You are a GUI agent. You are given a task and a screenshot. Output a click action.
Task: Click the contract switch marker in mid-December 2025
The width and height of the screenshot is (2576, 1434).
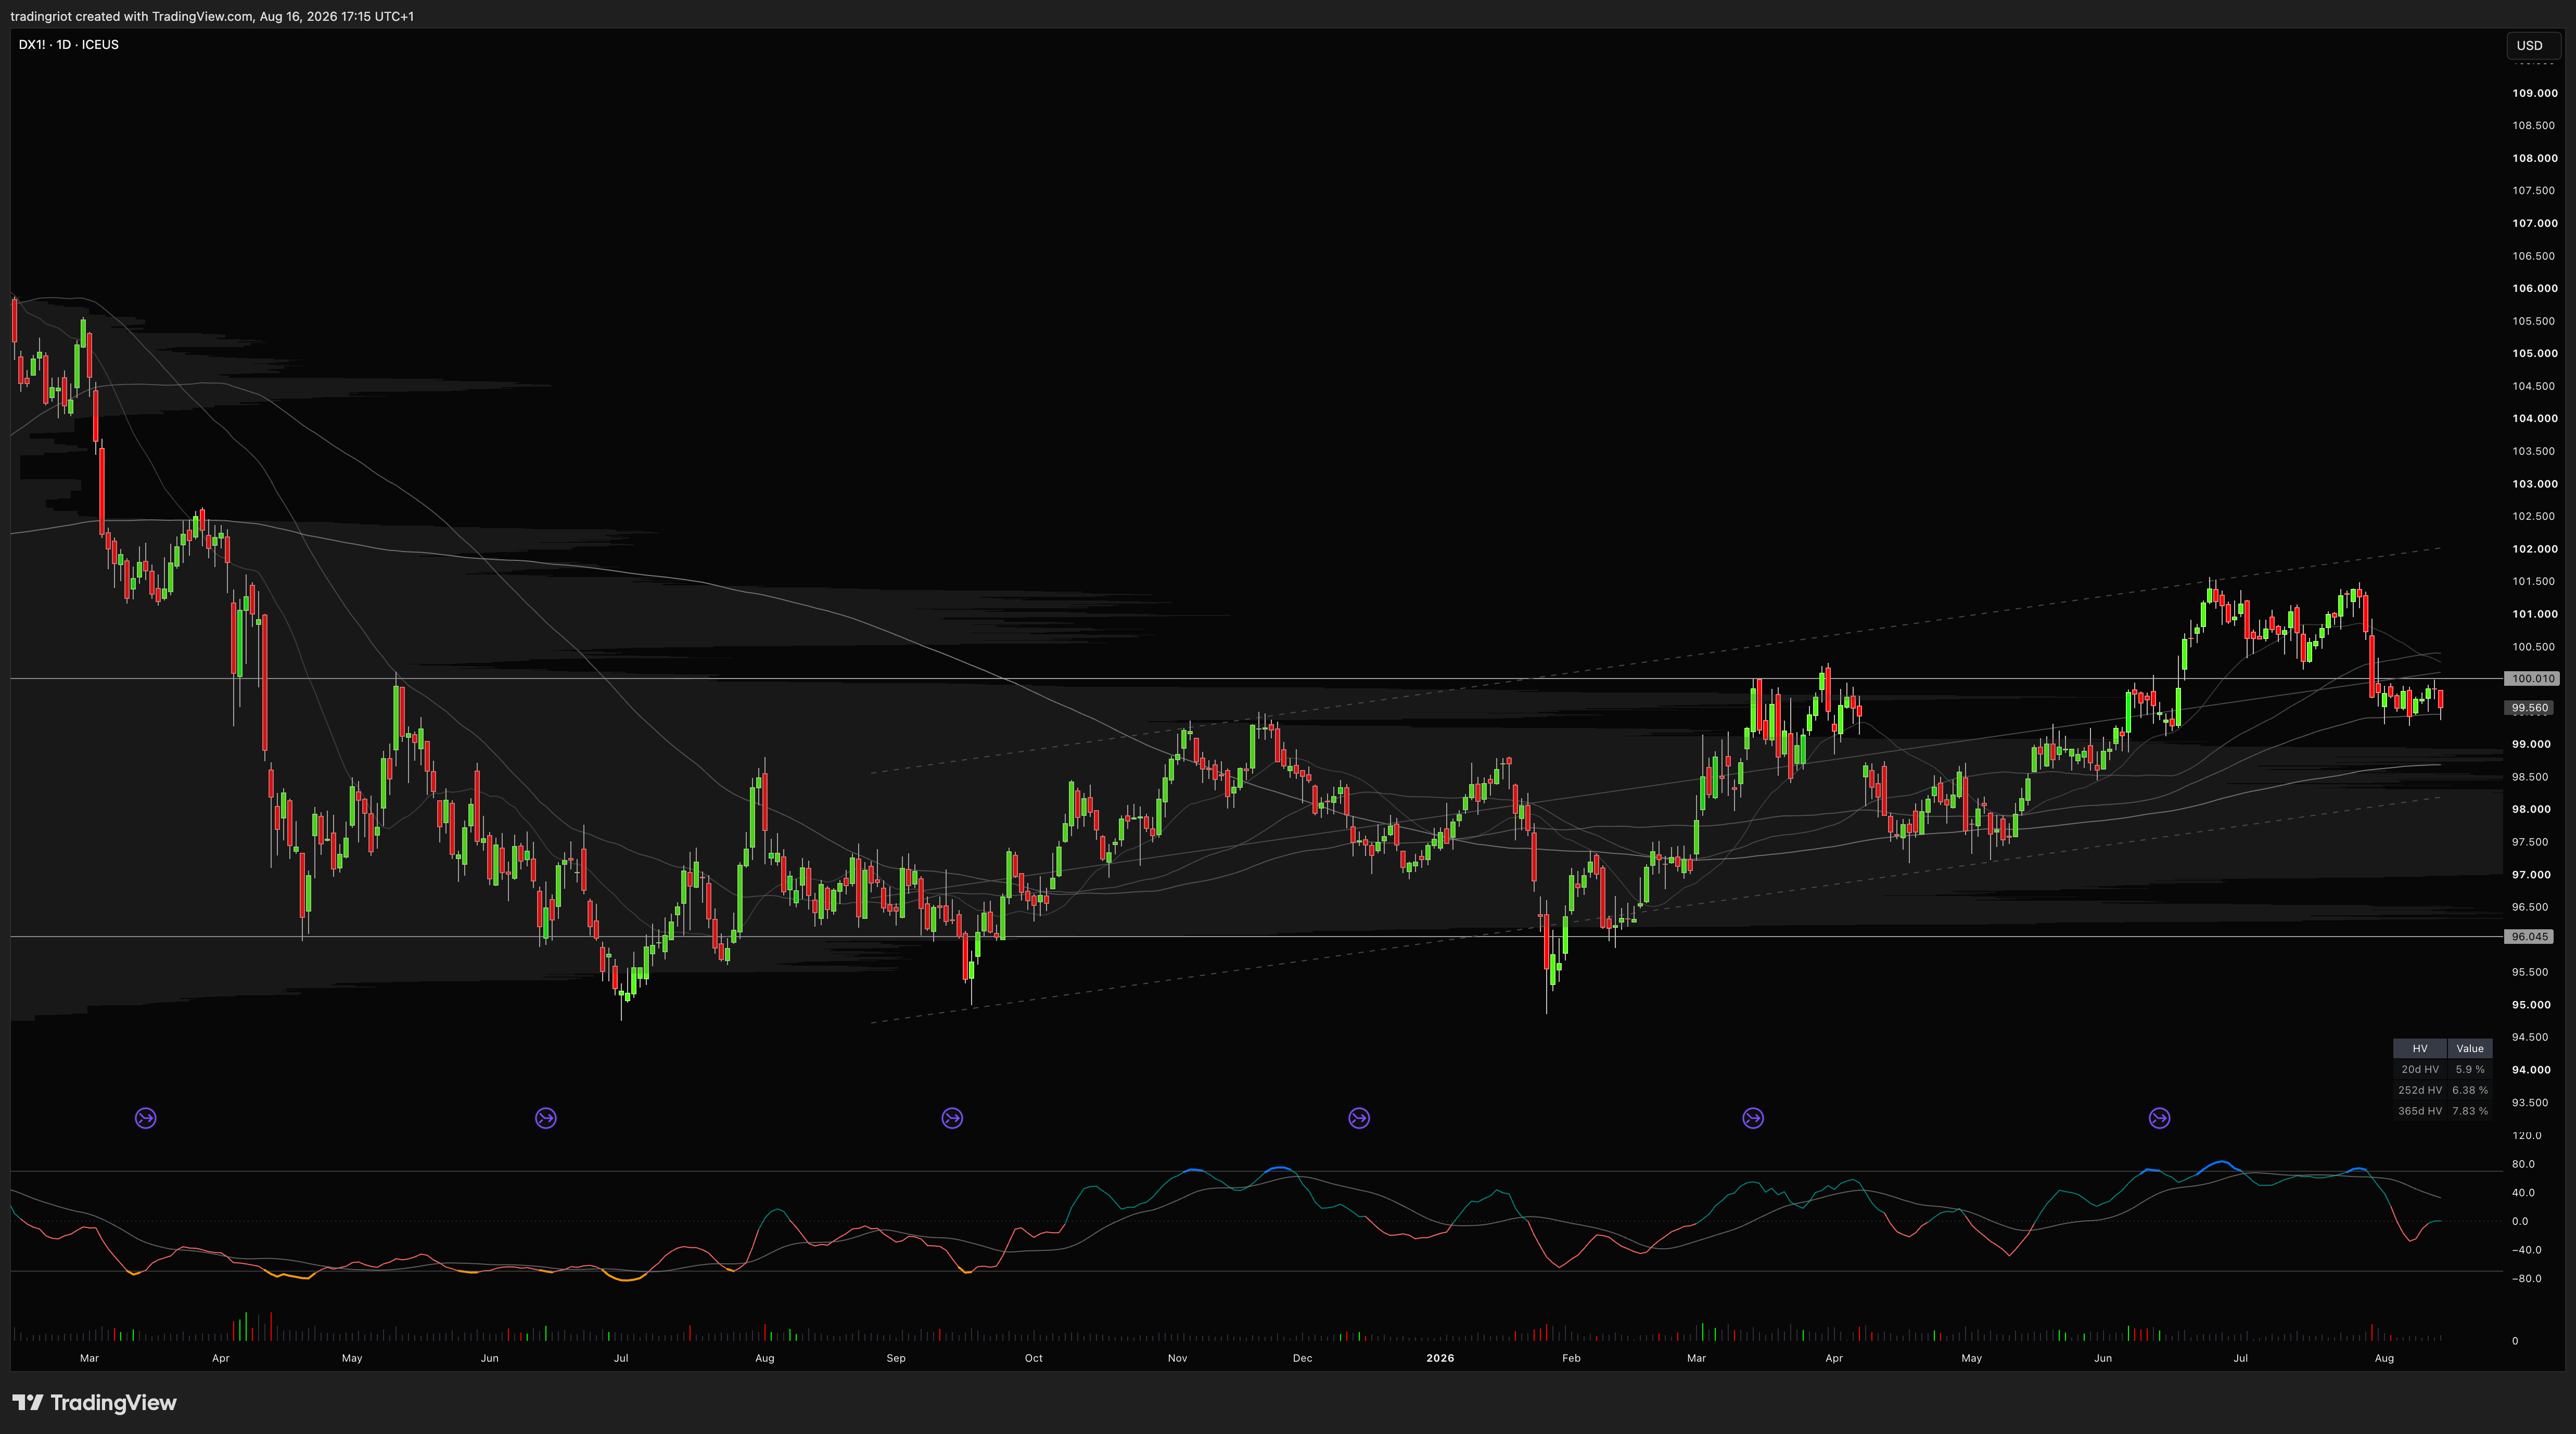[1359, 1118]
